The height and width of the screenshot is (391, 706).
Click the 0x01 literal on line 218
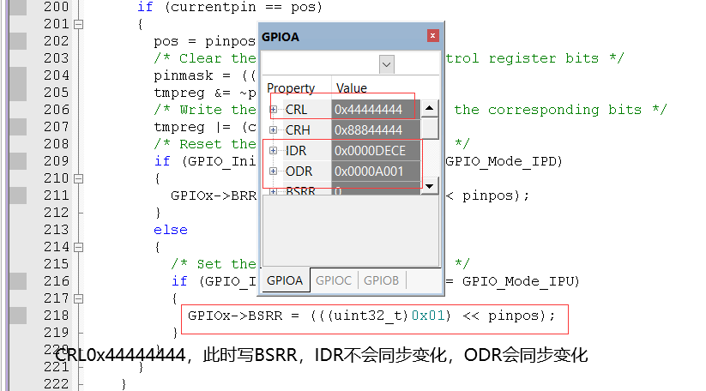pyautogui.click(x=428, y=316)
